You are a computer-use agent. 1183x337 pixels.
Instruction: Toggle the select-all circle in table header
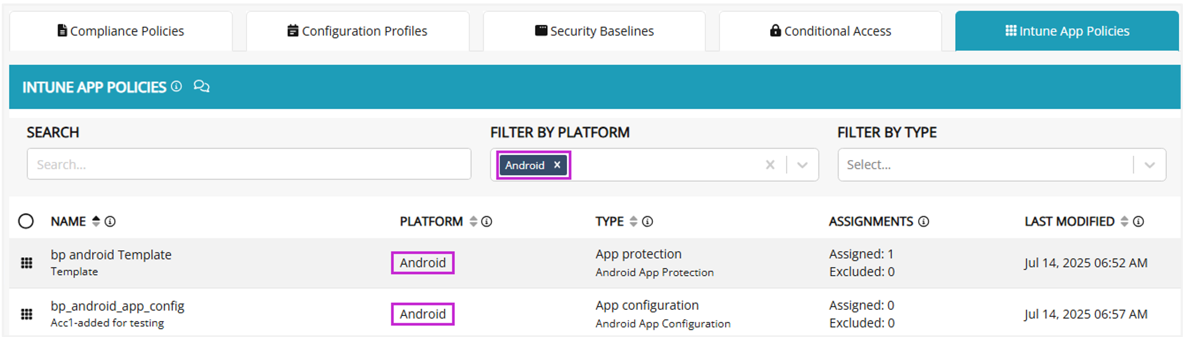[26, 222]
